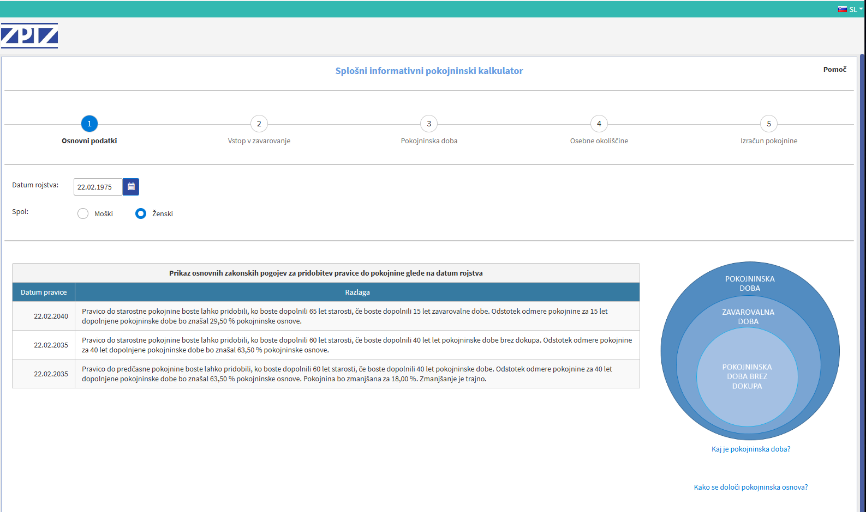Image resolution: width=866 pixels, height=512 pixels.
Task: Go to step 2 Vstop v zavarovanje
Action: [259, 124]
